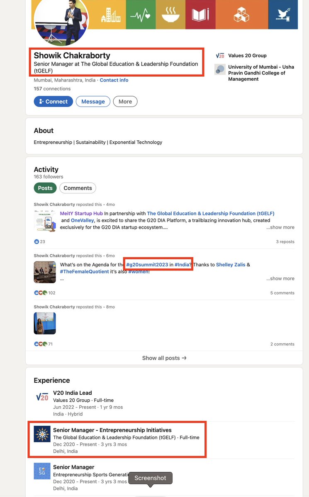Open University of Mumbai college link
The width and height of the screenshot is (309, 497).
(x=261, y=73)
